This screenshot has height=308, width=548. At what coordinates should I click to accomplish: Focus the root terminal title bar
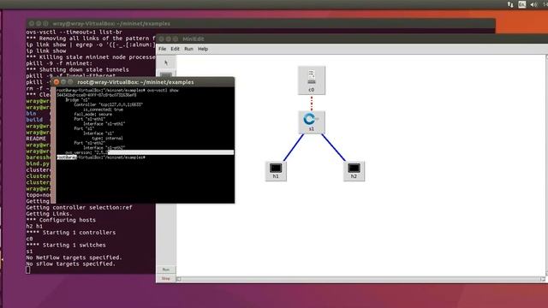point(143,82)
